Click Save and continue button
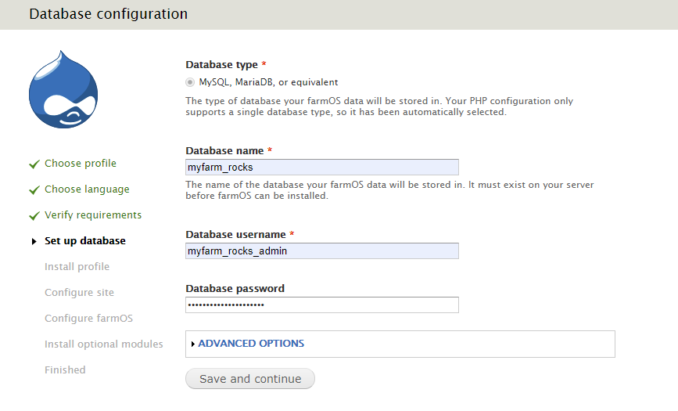Screen dimensions: 678x411 [250, 379]
